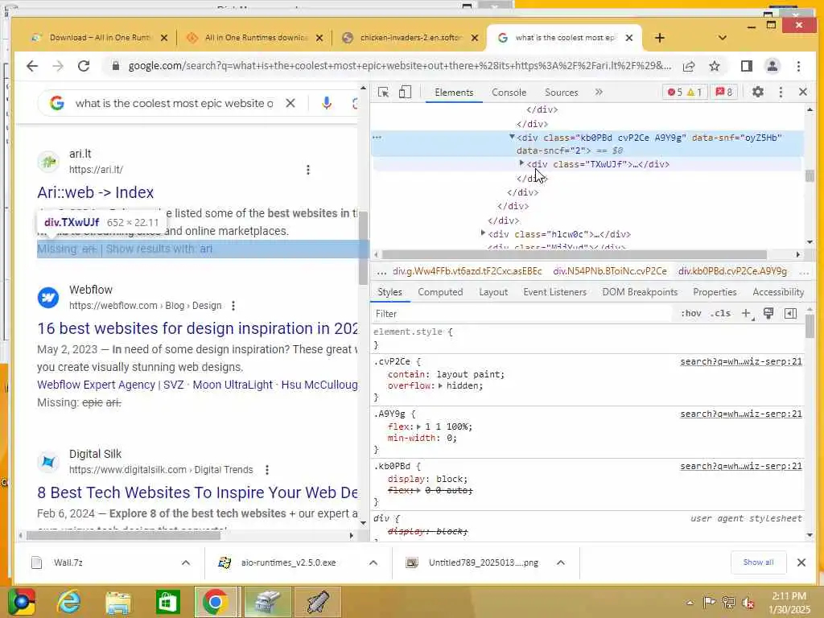Switch to the Sources tab

(x=561, y=92)
